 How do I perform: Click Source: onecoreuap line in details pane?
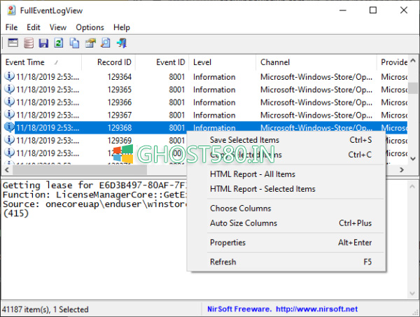tap(94, 204)
